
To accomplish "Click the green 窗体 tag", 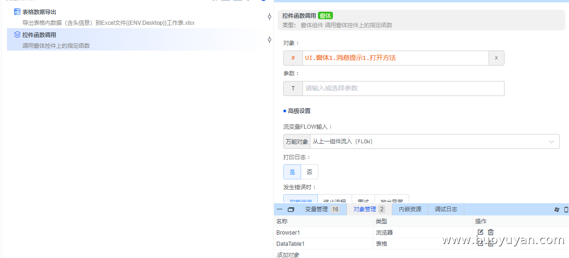I will coord(325,15).
